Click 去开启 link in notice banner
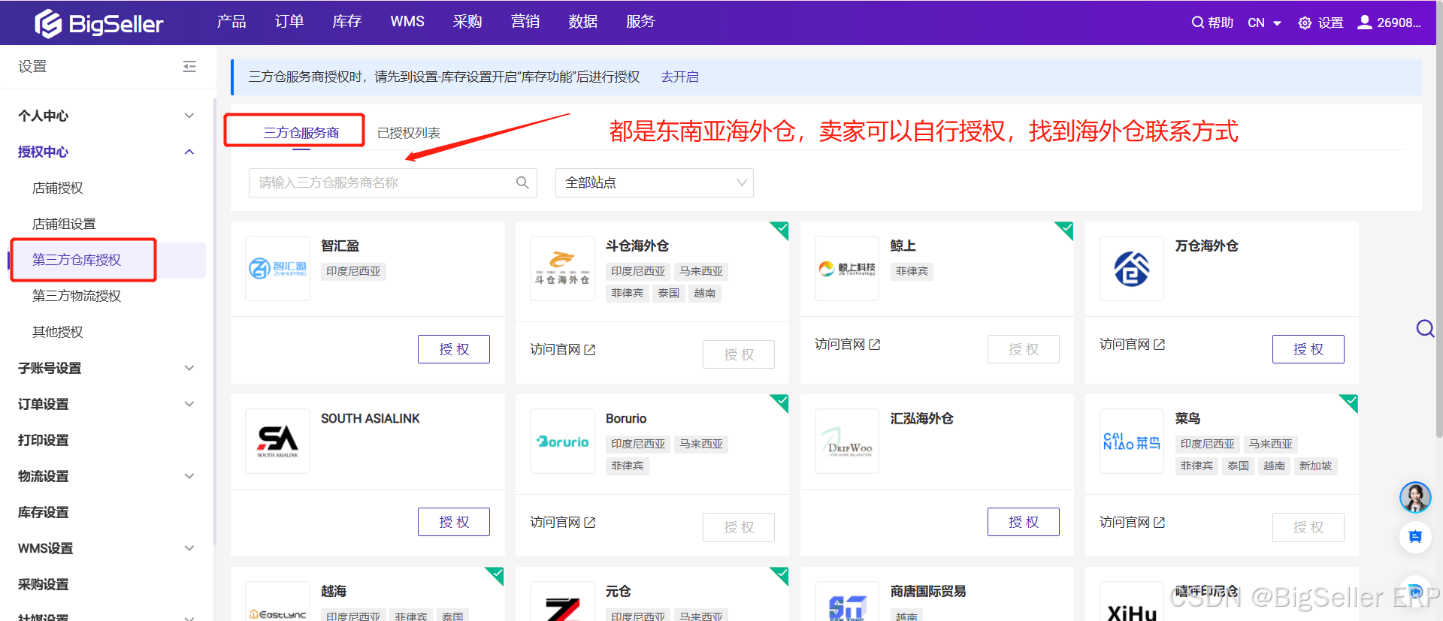This screenshot has height=621, width=1443. 679,77
